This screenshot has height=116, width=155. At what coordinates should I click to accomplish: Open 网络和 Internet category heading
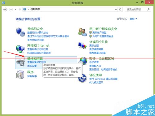tap(38, 45)
